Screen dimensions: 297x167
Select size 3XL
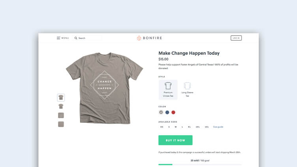(x=207, y=127)
